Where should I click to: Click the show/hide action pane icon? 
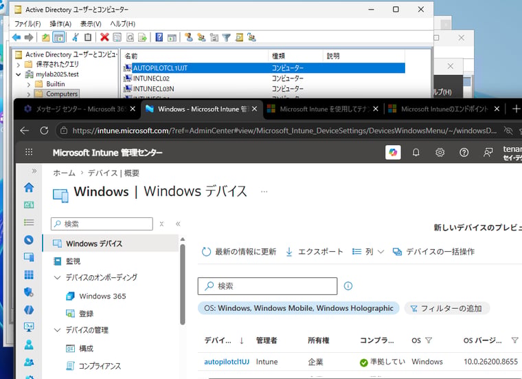click(x=172, y=37)
